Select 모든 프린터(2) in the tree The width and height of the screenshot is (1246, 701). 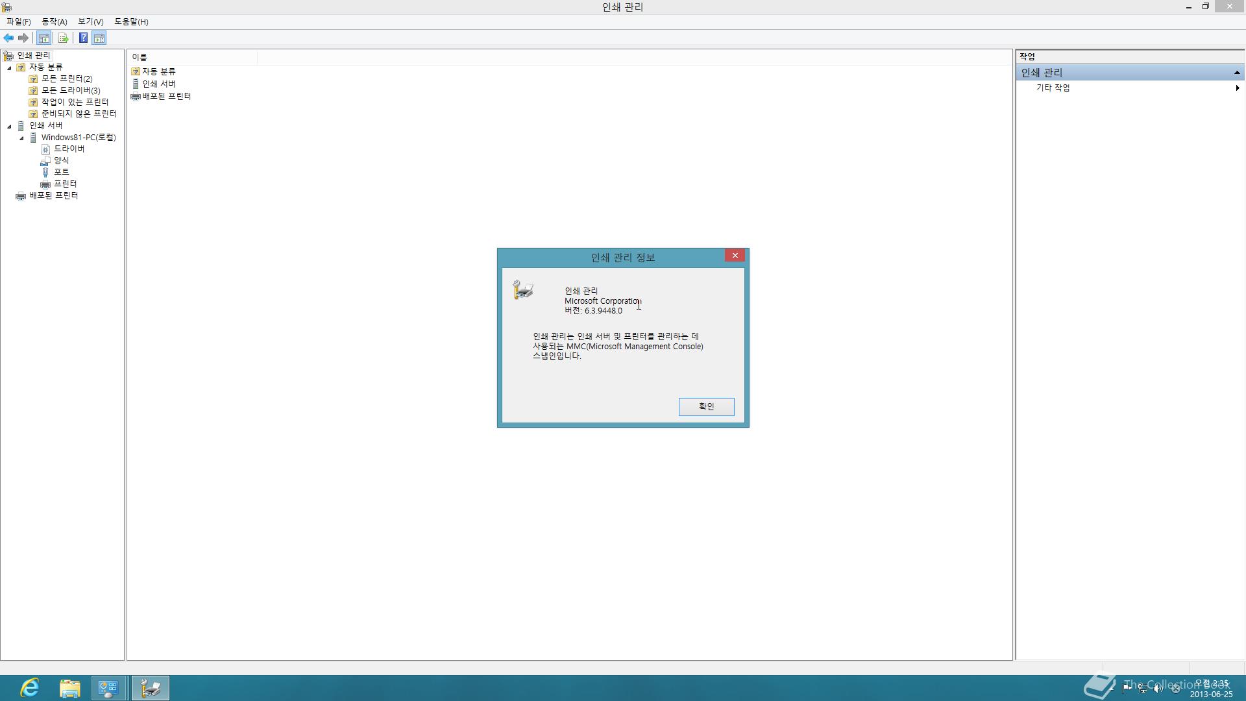tap(67, 79)
